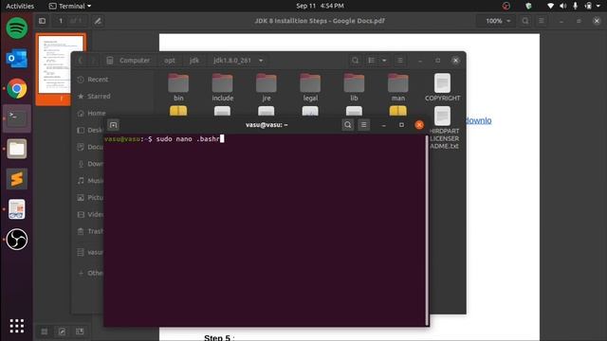The width and height of the screenshot is (607, 341).
Task: Toggle list view in file manager
Action: 372,61
